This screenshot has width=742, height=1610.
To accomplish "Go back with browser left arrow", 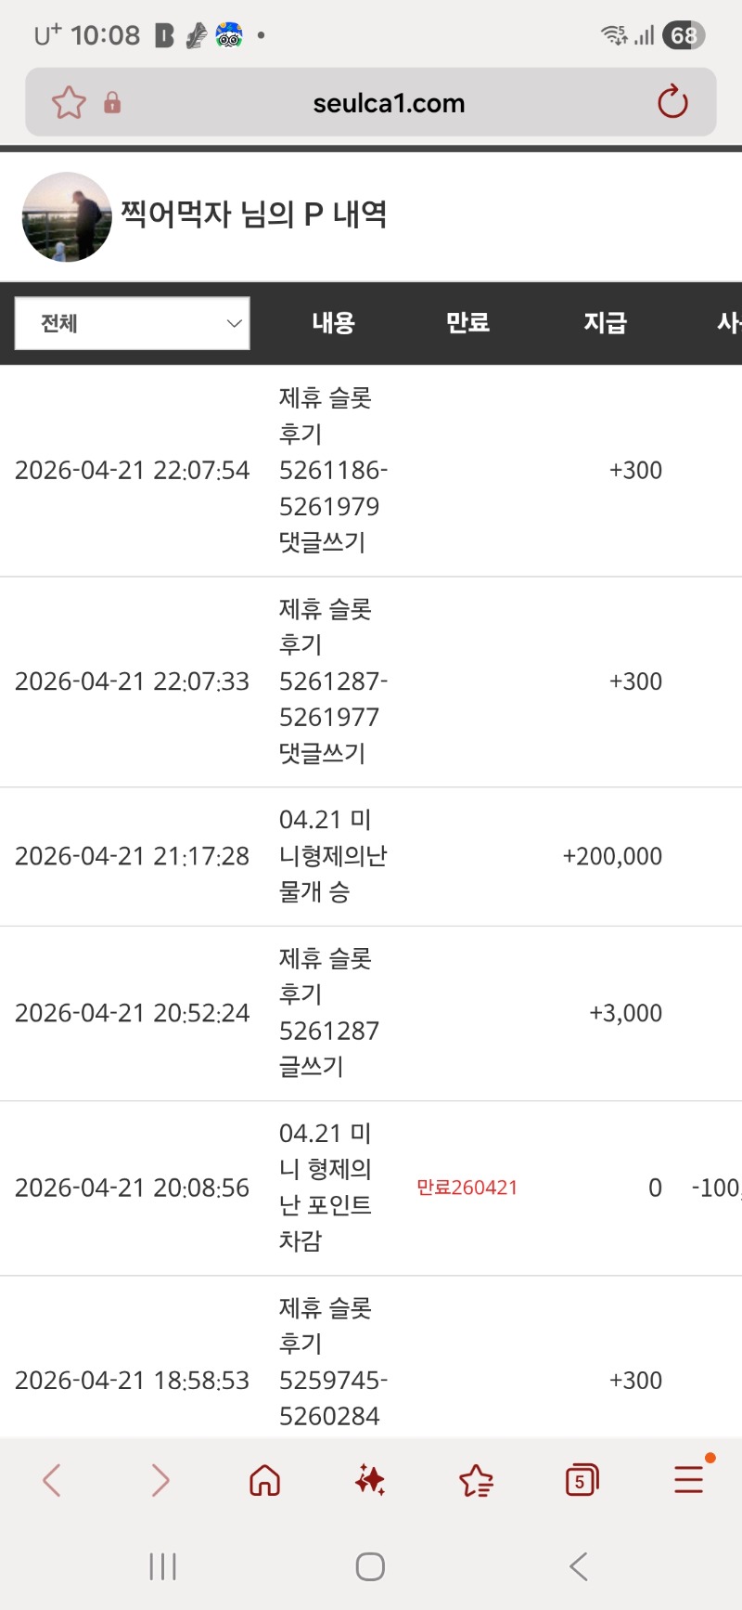I will (x=52, y=1480).
